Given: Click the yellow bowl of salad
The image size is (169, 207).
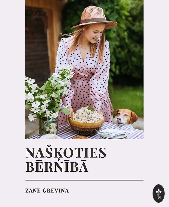Looking at the screenshot, I should tap(87, 122).
